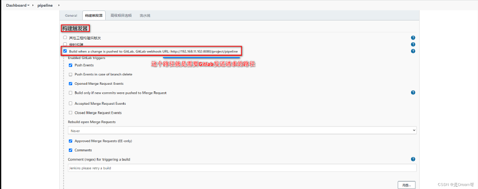Open the 流水线 tab

145,16
